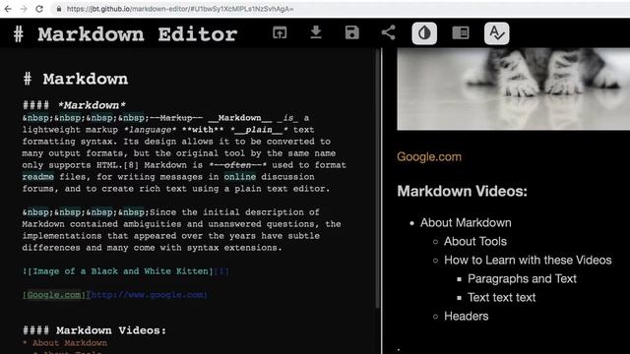
Task: Toggle night mode contrast button
Action: click(x=424, y=32)
